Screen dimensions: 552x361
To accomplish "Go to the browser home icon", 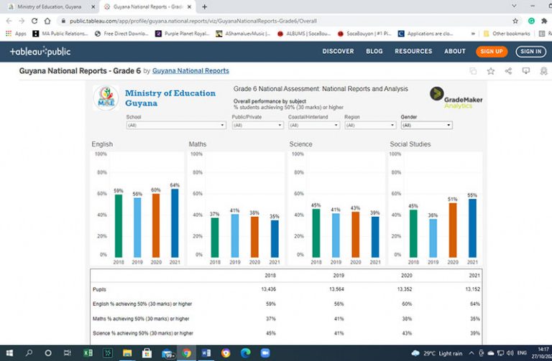I will (x=47, y=21).
